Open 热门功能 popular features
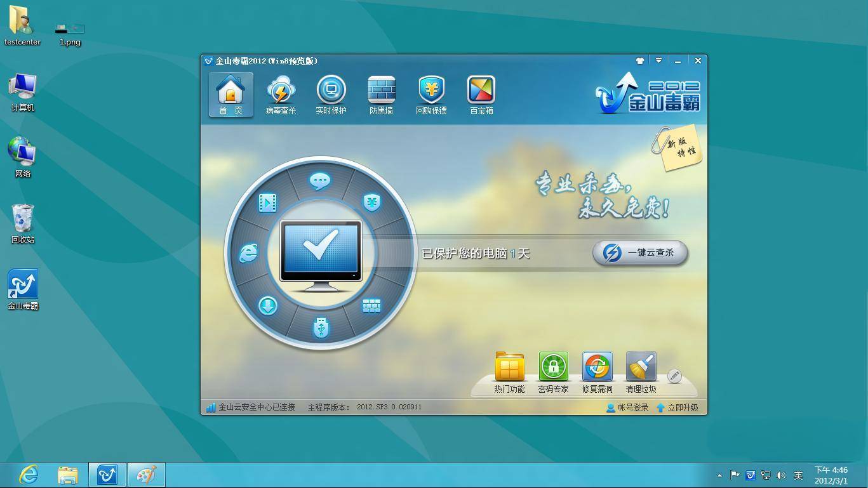The height and width of the screenshot is (488, 868). [509, 373]
